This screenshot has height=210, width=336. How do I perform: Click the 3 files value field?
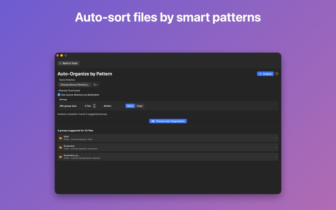88,106
